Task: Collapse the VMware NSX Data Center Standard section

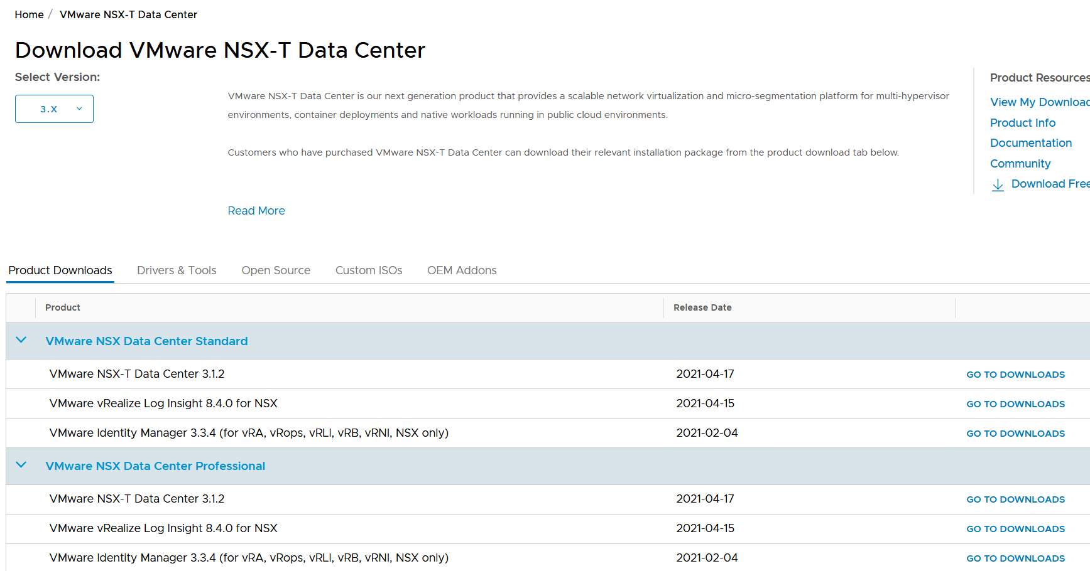Action: click(21, 340)
